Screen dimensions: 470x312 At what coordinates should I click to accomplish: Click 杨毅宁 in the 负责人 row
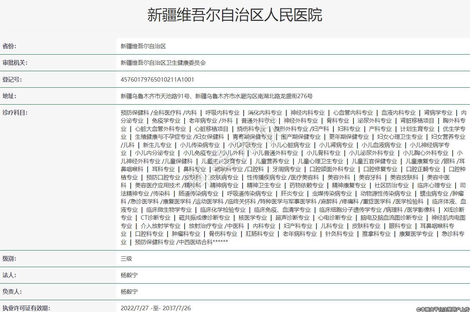click(x=129, y=292)
